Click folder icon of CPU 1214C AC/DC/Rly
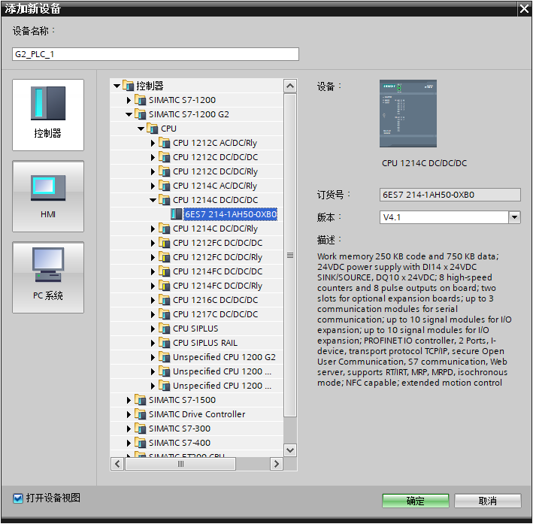 pyautogui.click(x=165, y=186)
